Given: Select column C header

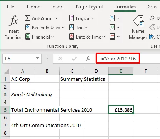Looking at the screenshot, I should (72, 71).
